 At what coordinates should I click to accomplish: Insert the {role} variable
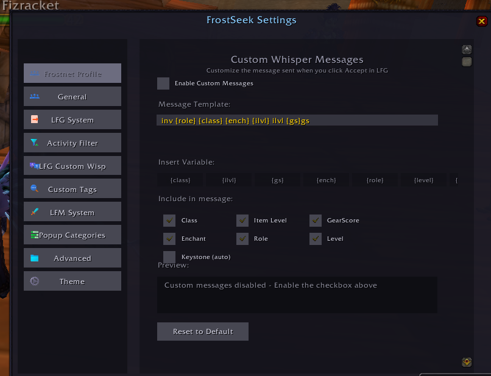tap(375, 180)
